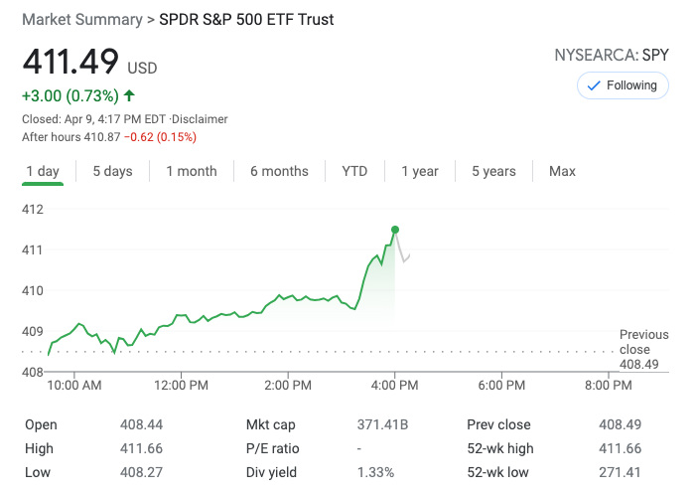Click the checkmark icon in Following
Screen dimensions: 695x494
pyautogui.click(x=595, y=85)
